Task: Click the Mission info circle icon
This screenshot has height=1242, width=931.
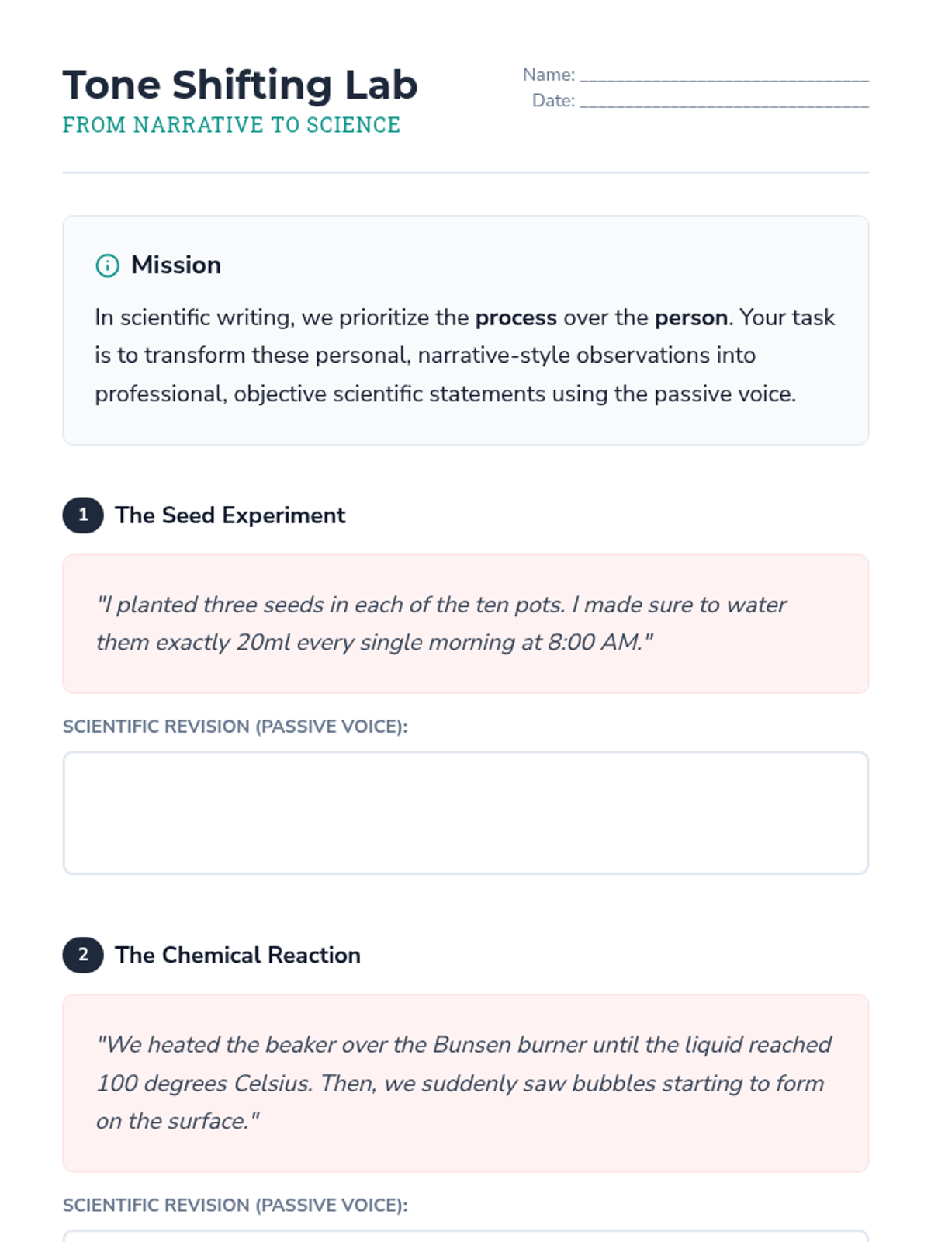Action: [107, 265]
